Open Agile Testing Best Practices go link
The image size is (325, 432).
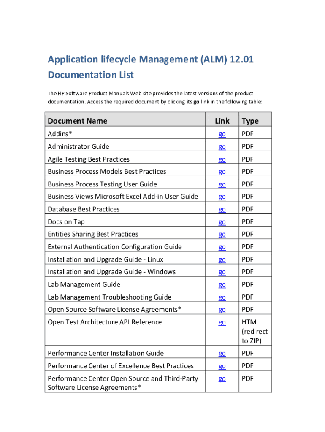[222, 159]
